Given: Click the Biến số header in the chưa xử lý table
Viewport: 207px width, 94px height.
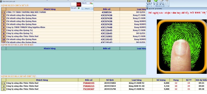Looking at the screenshot, I should [x=107, y=9].
